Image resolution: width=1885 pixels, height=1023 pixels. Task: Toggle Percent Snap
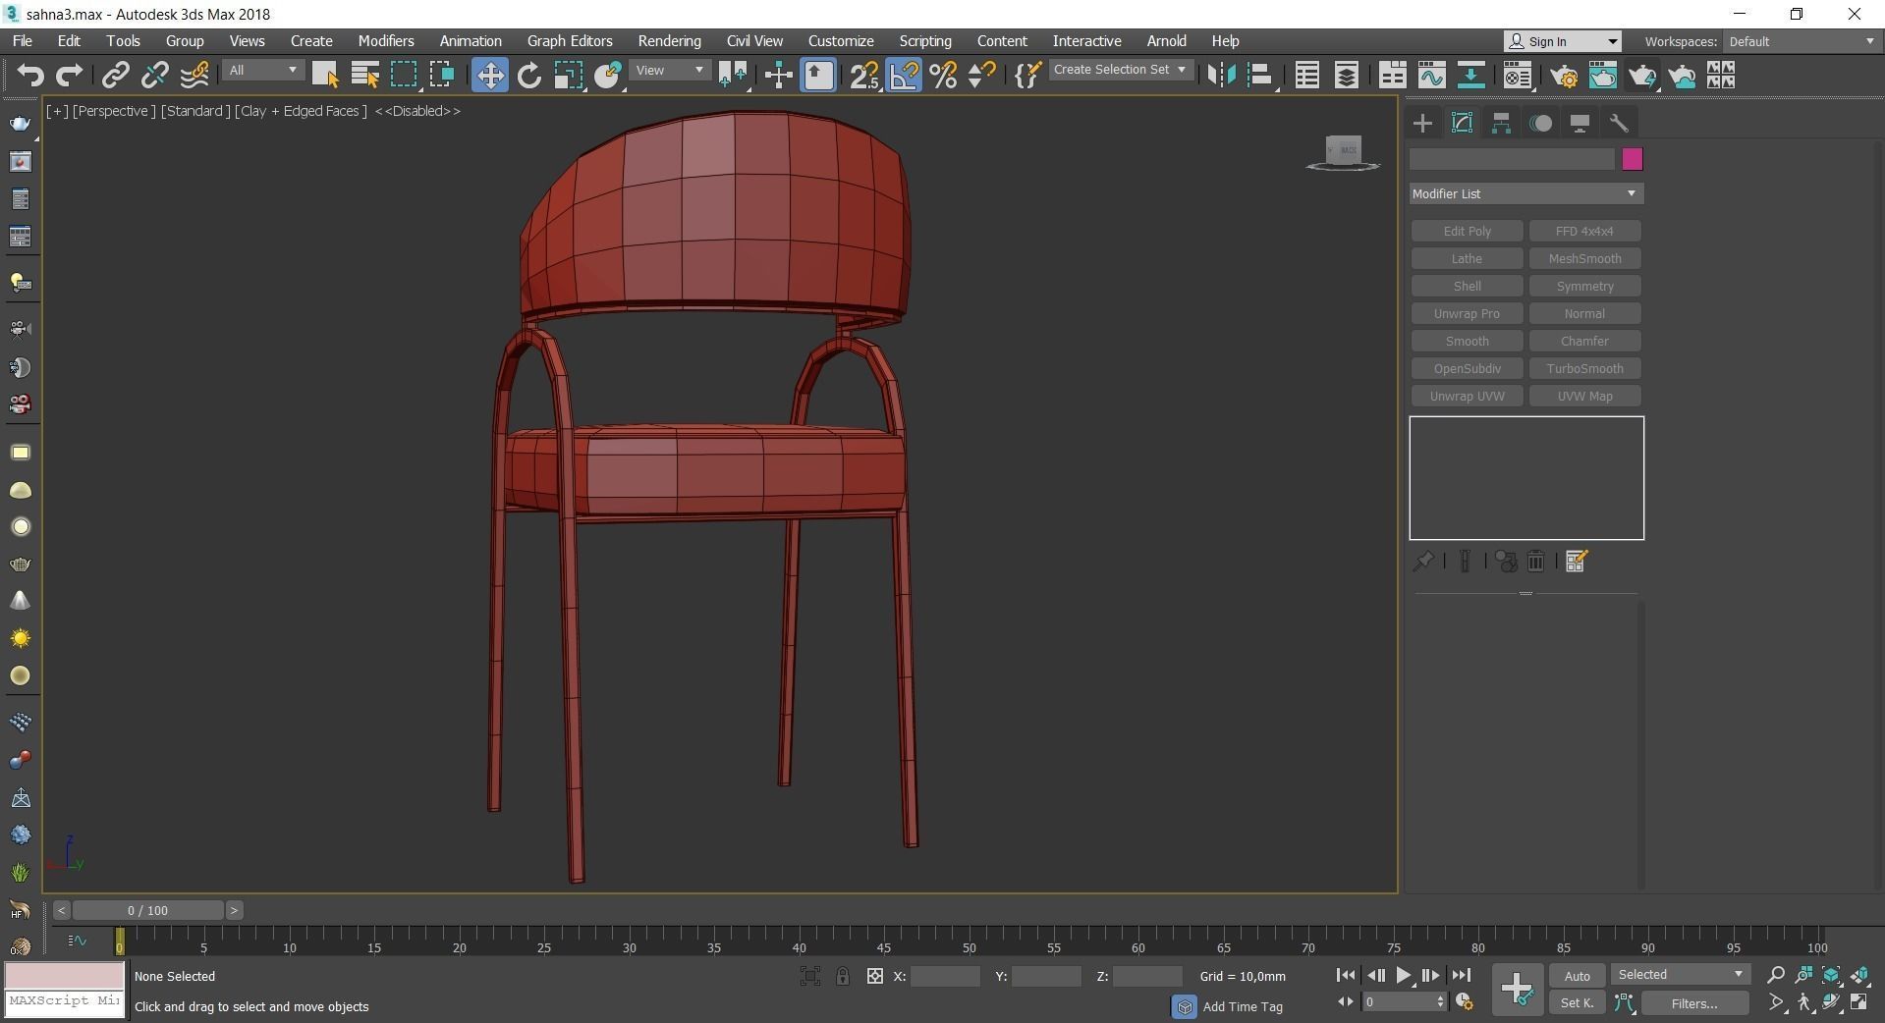click(943, 76)
